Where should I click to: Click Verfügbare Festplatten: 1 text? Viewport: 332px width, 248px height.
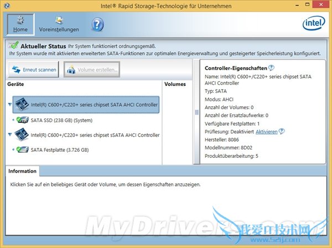232,123
